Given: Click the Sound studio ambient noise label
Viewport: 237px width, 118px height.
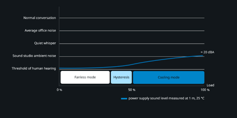Looking at the screenshot, I should point(34,56).
